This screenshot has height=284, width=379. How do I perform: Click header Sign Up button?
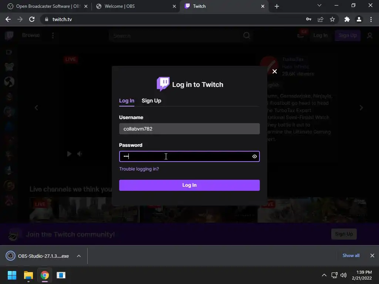tap(348, 35)
